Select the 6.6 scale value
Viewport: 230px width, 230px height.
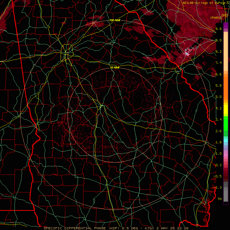click(218, 74)
